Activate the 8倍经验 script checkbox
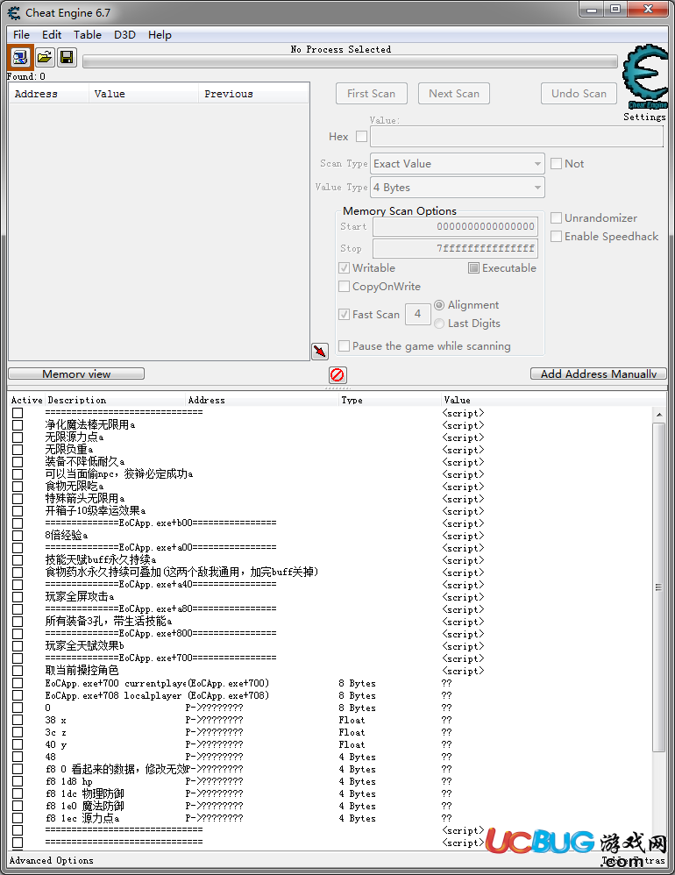675x875 pixels. pos(18,536)
